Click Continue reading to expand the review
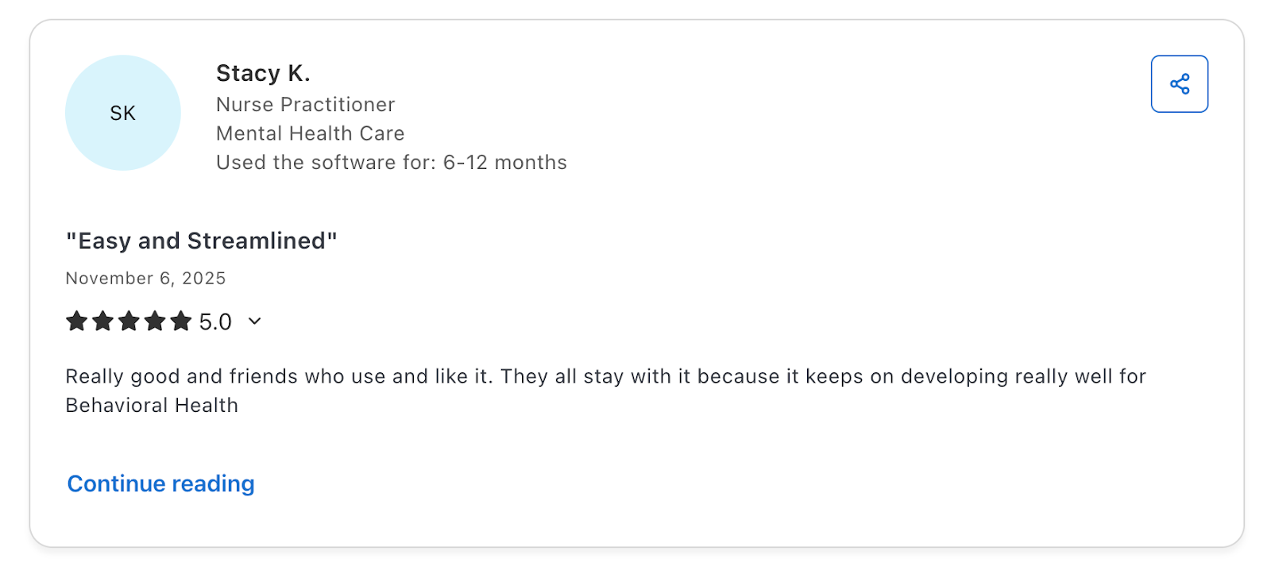The height and width of the screenshot is (574, 1271). click(x=160, y=483)
